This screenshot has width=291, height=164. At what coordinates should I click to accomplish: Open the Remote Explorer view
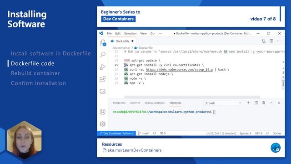click(103, 92)
